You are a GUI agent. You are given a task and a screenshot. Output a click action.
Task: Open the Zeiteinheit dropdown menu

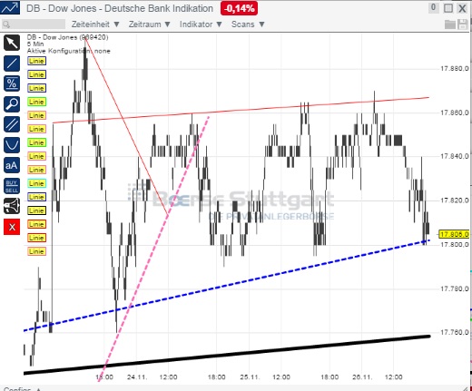pos(95,24)
